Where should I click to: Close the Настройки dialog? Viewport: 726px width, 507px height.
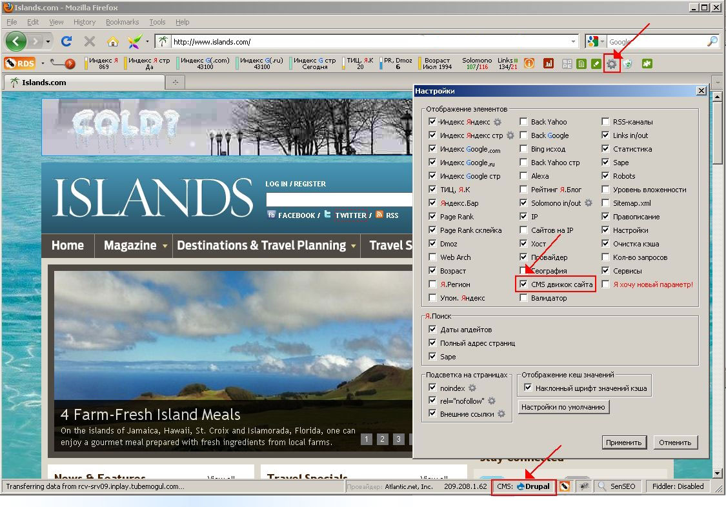[701, 91]
